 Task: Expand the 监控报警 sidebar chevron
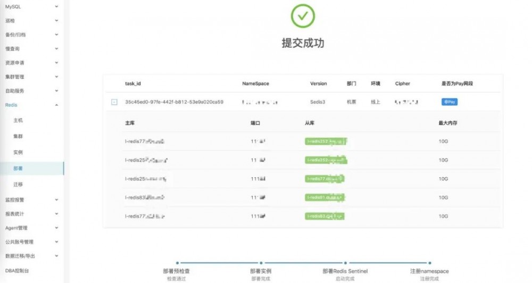(x=57, y=199)
